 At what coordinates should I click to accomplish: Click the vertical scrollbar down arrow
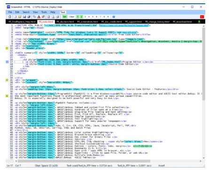click(203, 158)
